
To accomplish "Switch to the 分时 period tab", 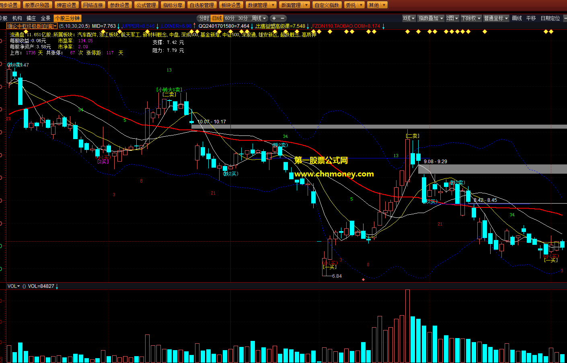I will point(204,18).
